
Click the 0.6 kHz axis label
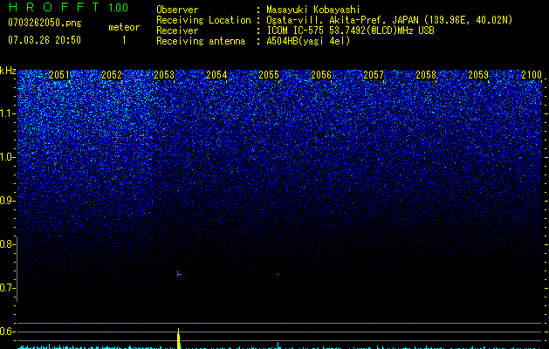click(7, 332)
